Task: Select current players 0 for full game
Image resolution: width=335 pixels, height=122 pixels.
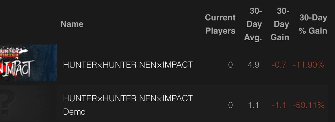Action: (230, 65)
